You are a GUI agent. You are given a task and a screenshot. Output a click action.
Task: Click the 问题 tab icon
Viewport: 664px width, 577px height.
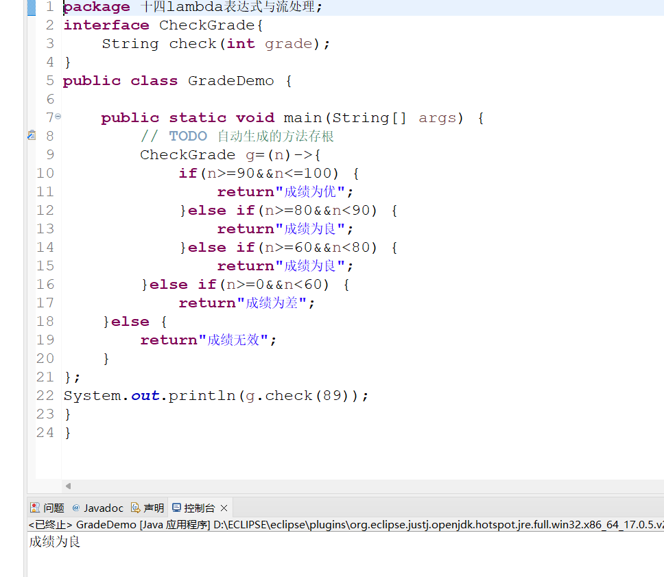click(x=35, y=508)
